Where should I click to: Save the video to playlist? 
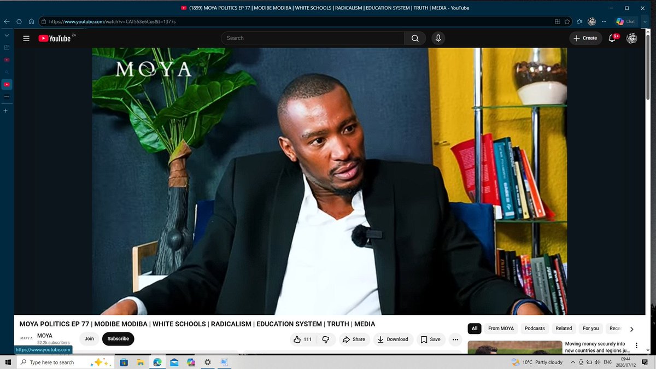click(x=430, y=339)
